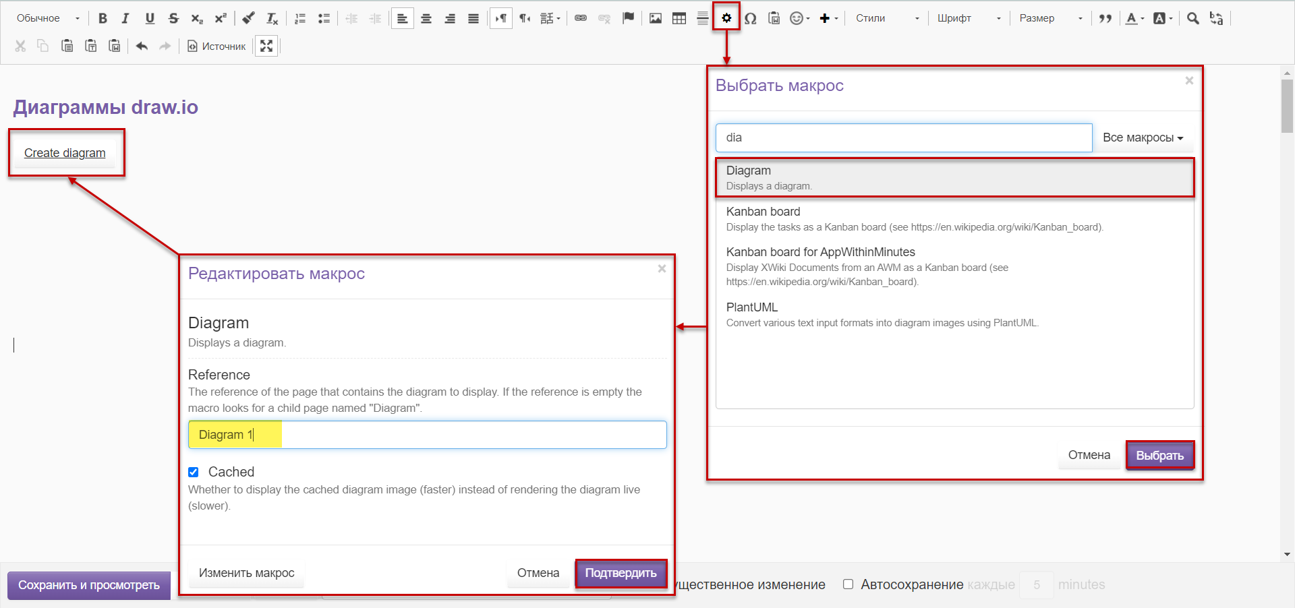1295x608 pixels.
Task: Open the Размер font size dropdown
Action: [x=1050, y=18]
